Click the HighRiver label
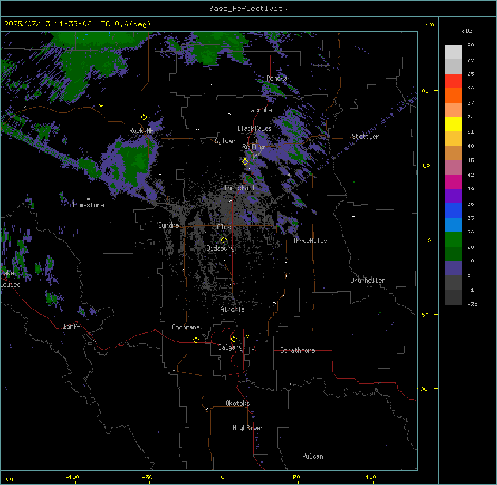Image resolution: width=497 pixels, height=485 pixels. (x=248, y=428)
